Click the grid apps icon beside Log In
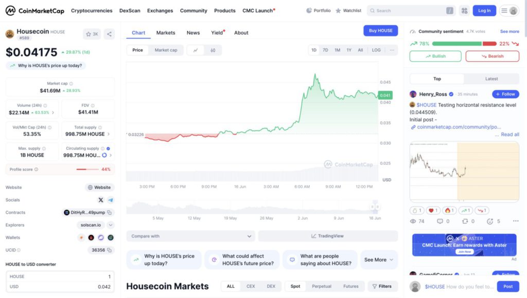Viewport: 527px width, 298px height. point(465,11)
